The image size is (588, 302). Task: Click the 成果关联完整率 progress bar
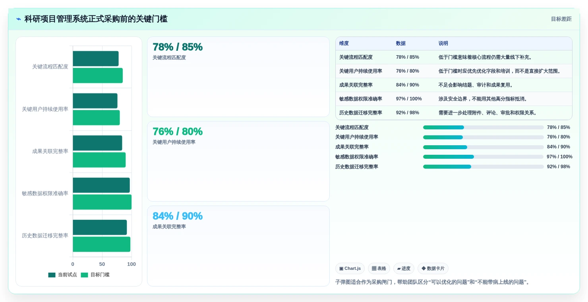[x=484, y=147]
